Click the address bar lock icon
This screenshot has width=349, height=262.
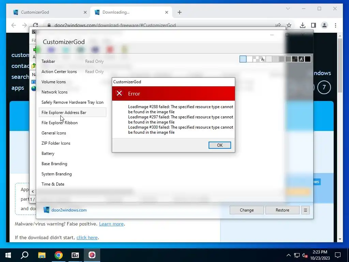[49, 25]
